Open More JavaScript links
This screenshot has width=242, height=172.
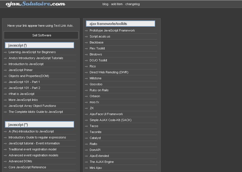(23, 100)
